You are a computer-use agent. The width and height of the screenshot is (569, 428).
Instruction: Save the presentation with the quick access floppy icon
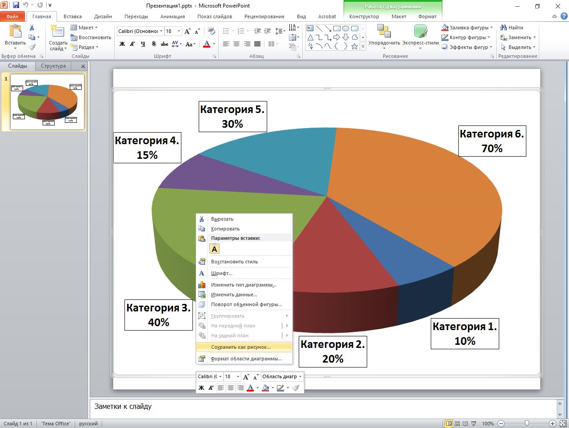(x=16, y=5)
